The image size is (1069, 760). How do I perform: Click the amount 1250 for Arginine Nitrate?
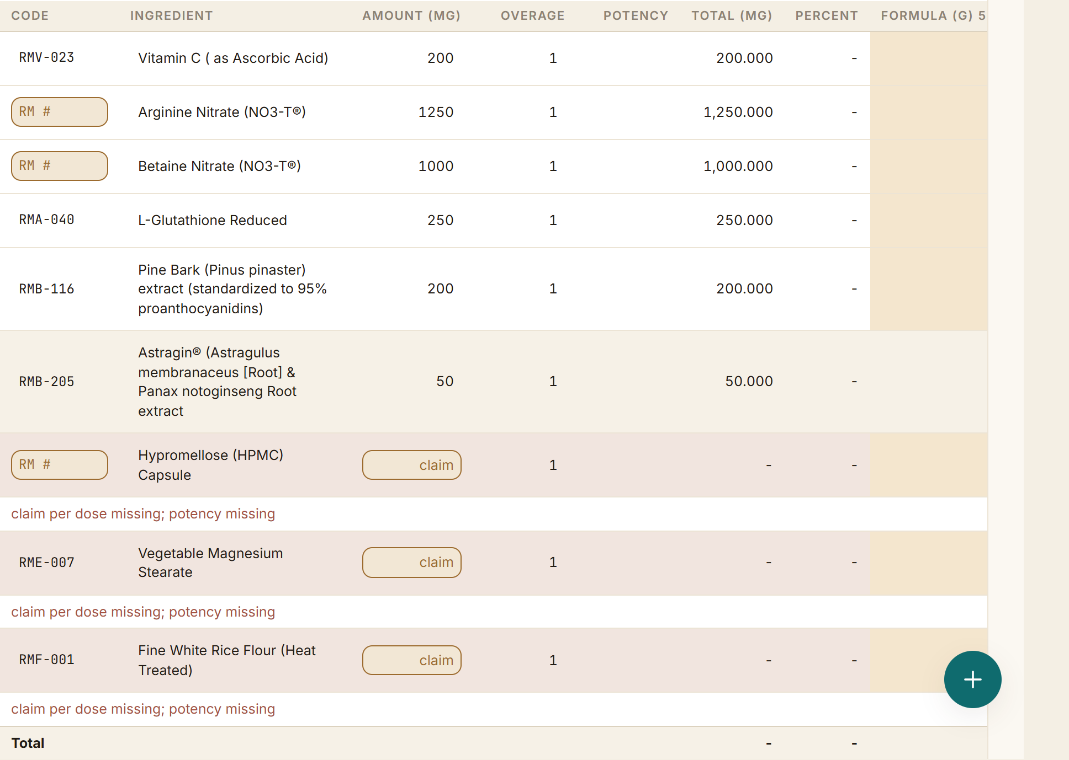pos(436,112)
